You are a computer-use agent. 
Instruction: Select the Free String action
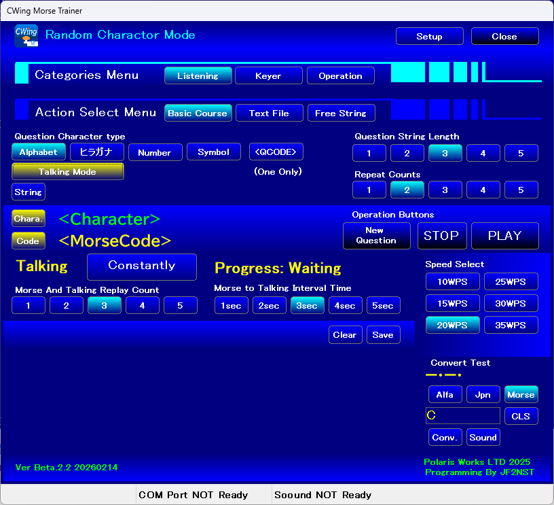click(x=340, y=114)
